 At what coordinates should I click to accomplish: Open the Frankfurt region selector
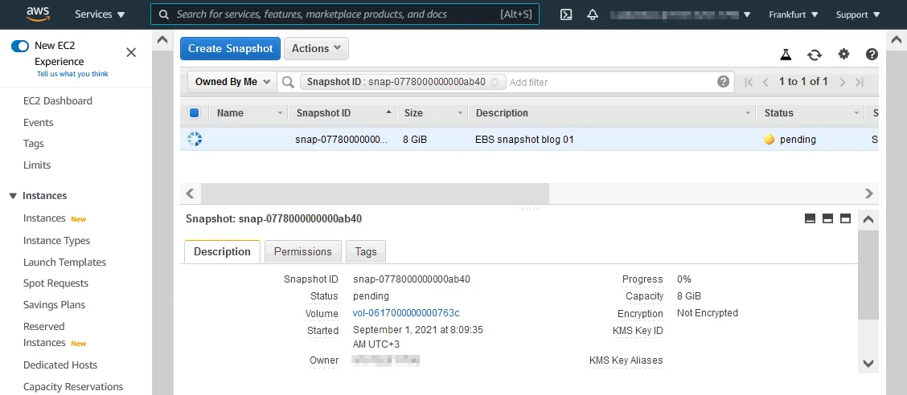pos(793,14)
